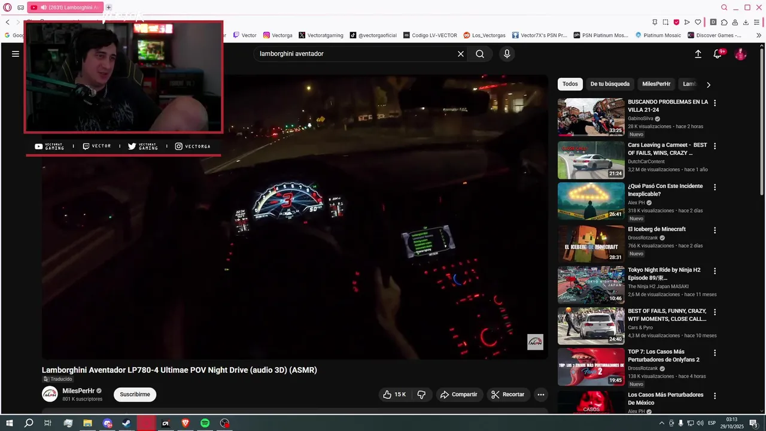Image resolution: width=766 pixels, height=431 pixels.
Task: Open the Vectorga Instagram bookmark
Action: 278,35
